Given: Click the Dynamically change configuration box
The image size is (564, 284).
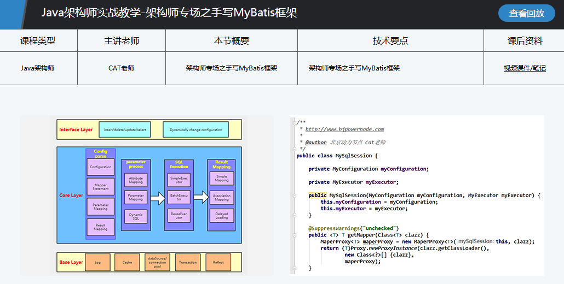Looking at the screenshot, I should [x=195, y=129].
